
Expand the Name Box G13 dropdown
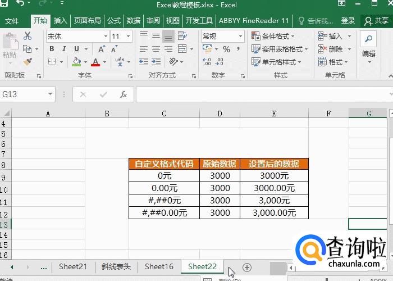50,94
